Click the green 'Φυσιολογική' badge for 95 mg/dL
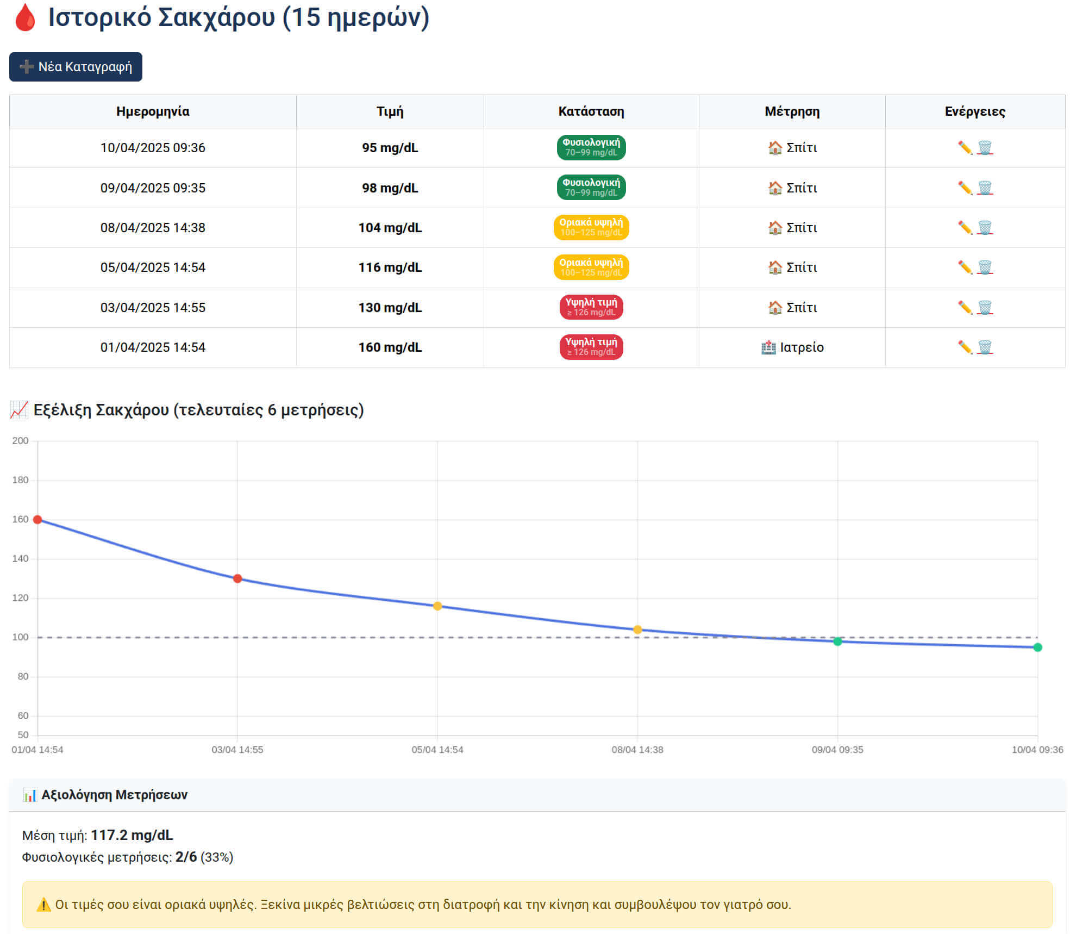The width and height of the screenshot is (1070, 934). 591,147
